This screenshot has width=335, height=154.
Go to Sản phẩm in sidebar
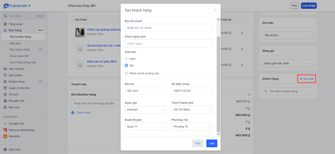click(x=15, y=75)
